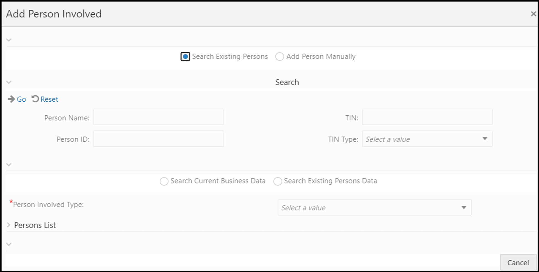Click the TIN Type dropdown arrow icon
Screen dimensions: 539x272
pos(484,139)
